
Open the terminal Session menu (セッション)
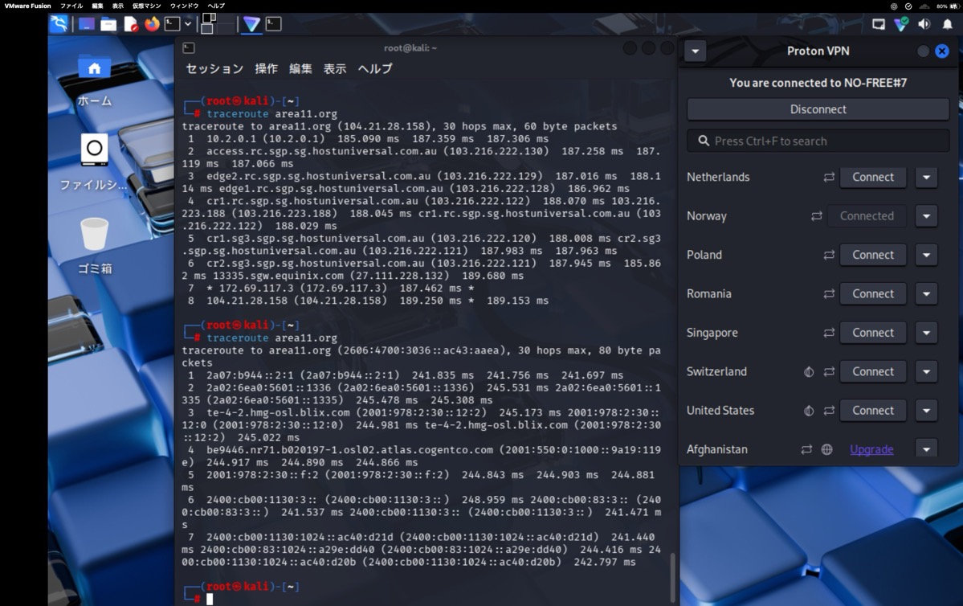click(x=214, y=69)
